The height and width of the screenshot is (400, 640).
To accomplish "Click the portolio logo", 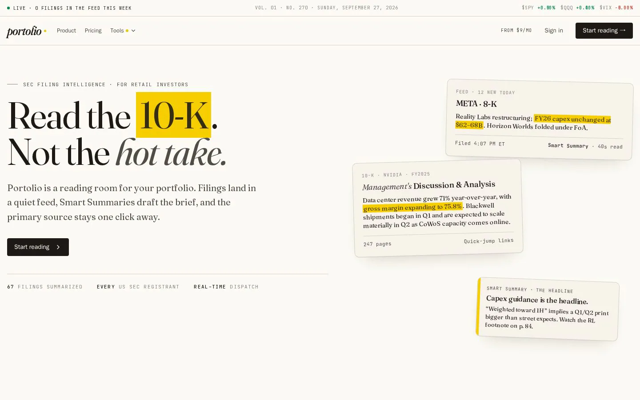I will [26, 31].
